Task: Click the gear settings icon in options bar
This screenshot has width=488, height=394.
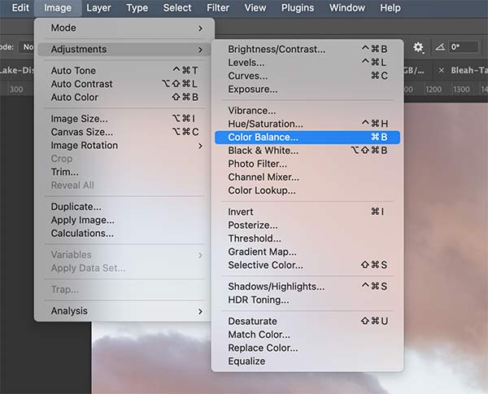Action: pyautogui.click(x=419, y=47)
